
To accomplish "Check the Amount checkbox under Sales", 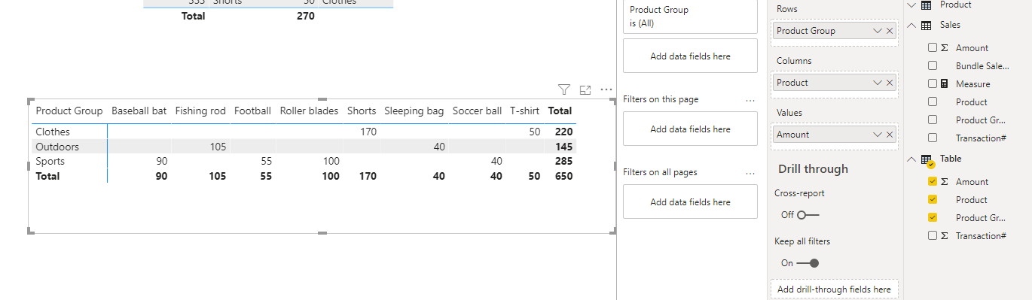I will (933, 47).
